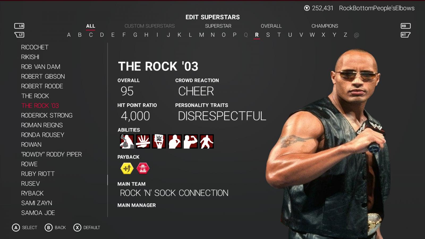Choose Roman Reigns from the superstar list
Viewport: 425px width, 239px height.
pyautogui.click(x=42, y=125)
